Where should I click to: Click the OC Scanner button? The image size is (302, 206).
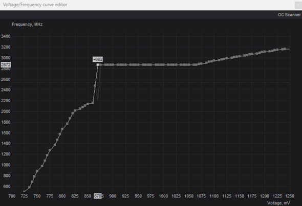pyautogui.click(x=289, y=15)
